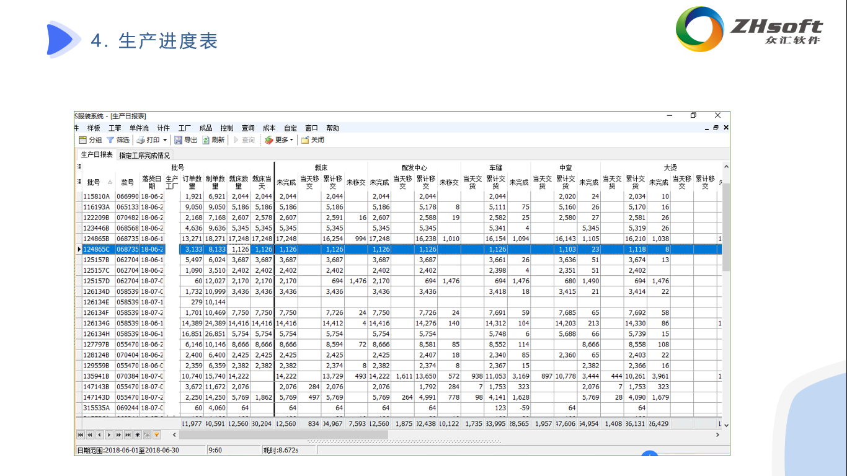The height and width of the screenshot is (476, 847).
Task: Go to next record navigator arrow
Action: point(109,435)
